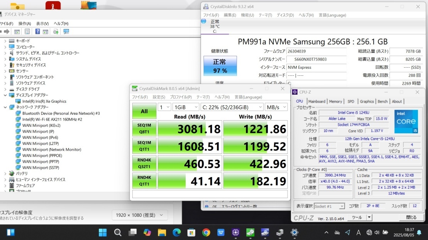Screen dimensions: 428x240
Task: Click the RND4K Q32T1 test button
Action: [x=144, y=163]
